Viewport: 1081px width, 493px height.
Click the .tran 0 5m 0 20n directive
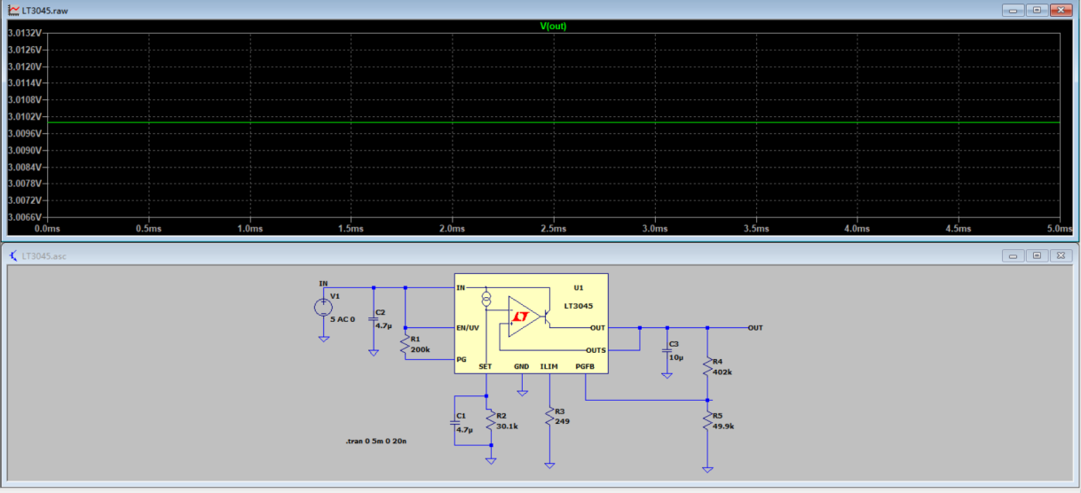point(376,440)
